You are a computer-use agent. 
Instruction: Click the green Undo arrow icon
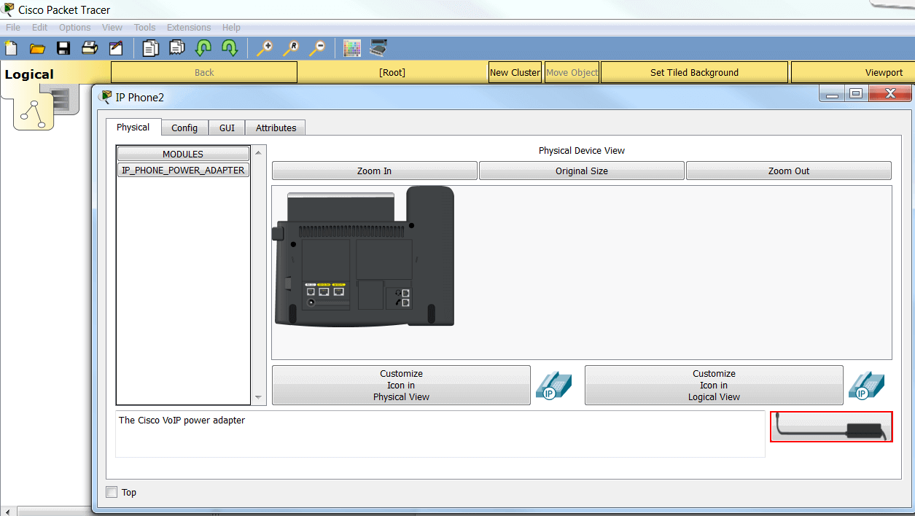[203, 48]
